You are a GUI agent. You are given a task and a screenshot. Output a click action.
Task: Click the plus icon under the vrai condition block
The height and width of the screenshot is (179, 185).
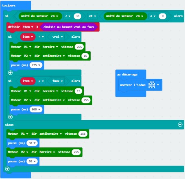point(10,73)
